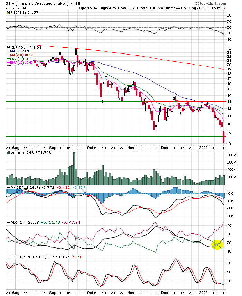Click the magenta line marker before EMA(10)
The height and width of the screenshot is (296, 242).
(8, 63)
